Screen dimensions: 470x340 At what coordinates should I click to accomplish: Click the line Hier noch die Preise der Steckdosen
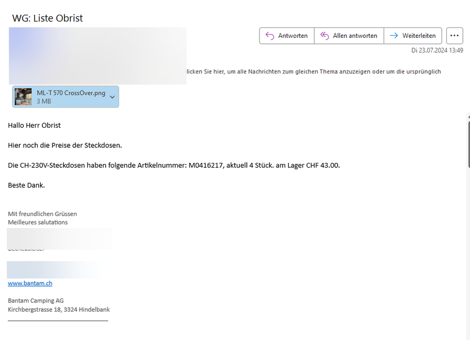point(64,145)
